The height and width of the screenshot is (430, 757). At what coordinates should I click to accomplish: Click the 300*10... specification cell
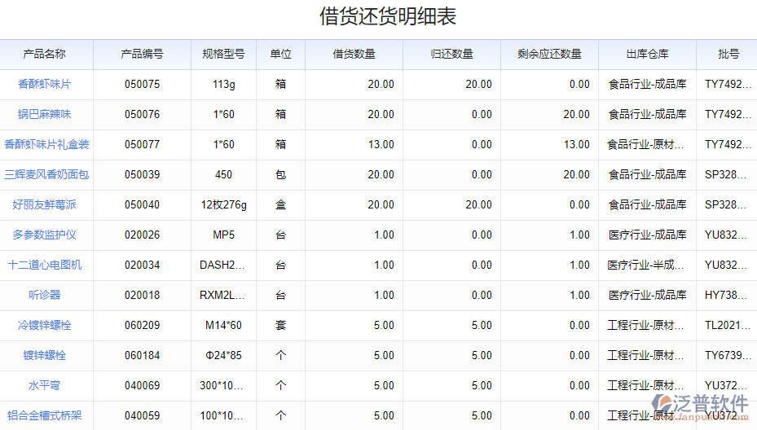222,385
